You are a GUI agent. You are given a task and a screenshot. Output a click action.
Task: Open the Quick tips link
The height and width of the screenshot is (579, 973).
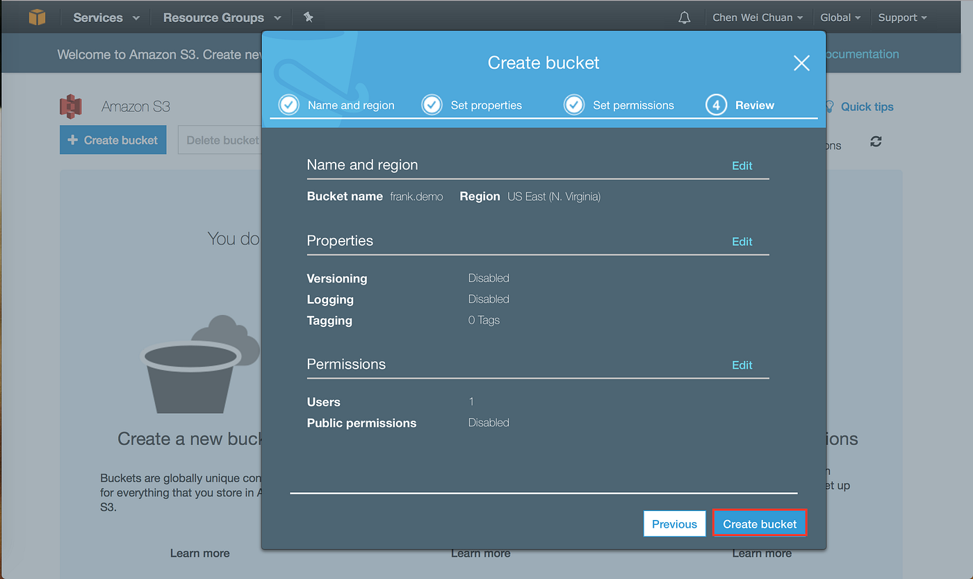859,107
